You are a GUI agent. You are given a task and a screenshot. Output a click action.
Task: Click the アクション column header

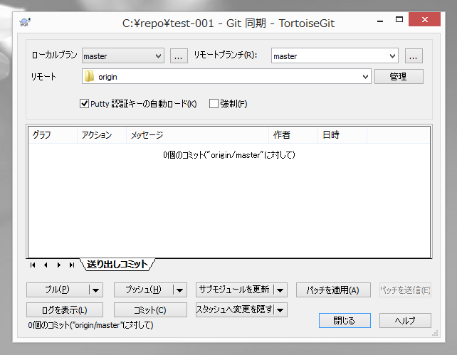click(102, 135)
